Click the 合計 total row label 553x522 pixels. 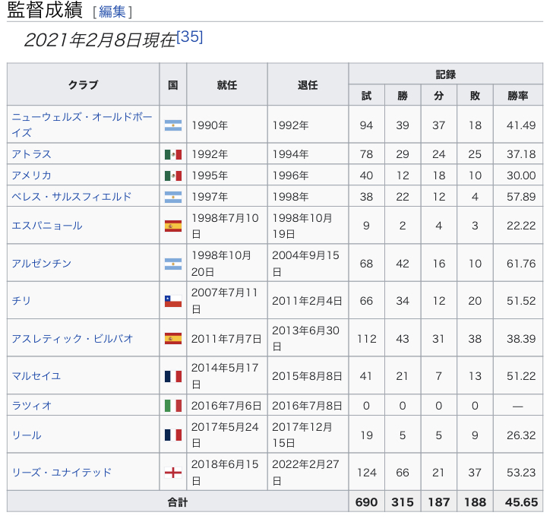click(178, 501)
